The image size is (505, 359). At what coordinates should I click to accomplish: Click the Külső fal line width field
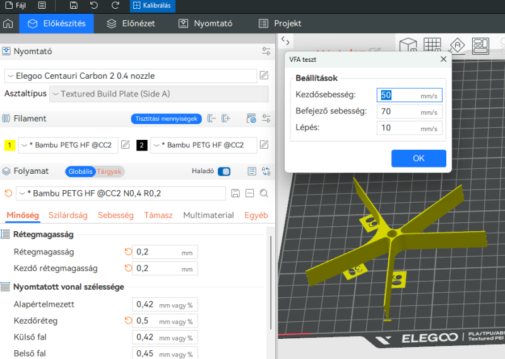165,338
